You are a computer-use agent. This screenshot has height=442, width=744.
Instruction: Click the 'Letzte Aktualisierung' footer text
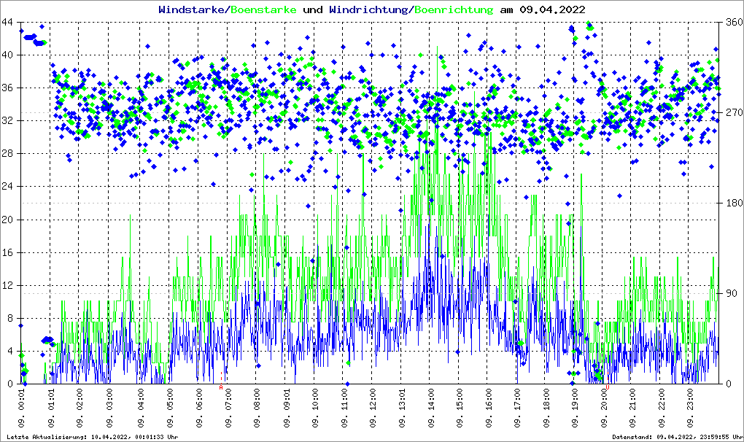[91, 437]
